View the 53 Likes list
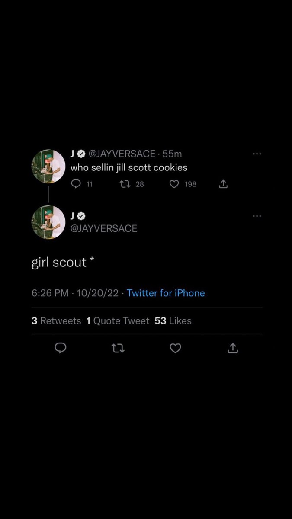292x519 pixels. 173,321
